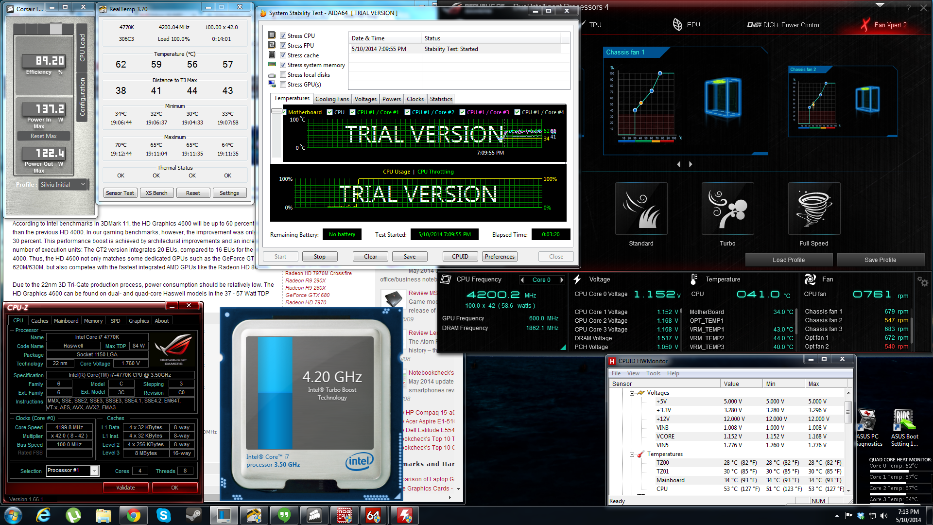This screenshot has width=933, height=525.
Task: Enable Stress GPU(s) checkbox
Action: pyautogui.click(x=283, y=84)
